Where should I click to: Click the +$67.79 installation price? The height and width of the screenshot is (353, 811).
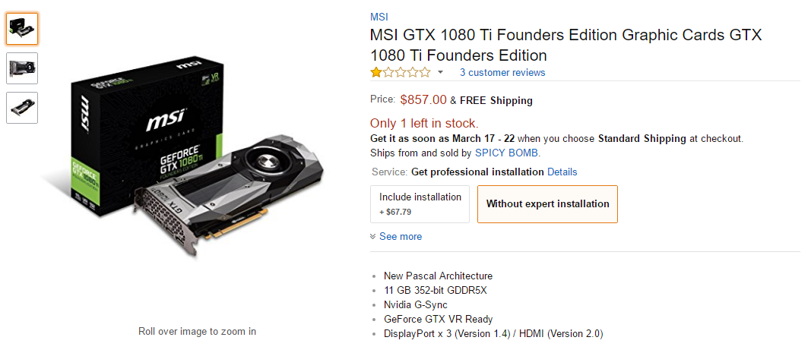[395, 212]
